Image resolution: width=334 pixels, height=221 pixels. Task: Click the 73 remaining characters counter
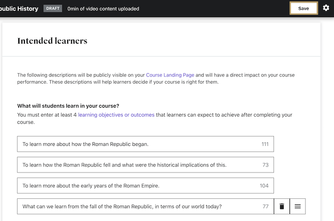click(265, 165)
